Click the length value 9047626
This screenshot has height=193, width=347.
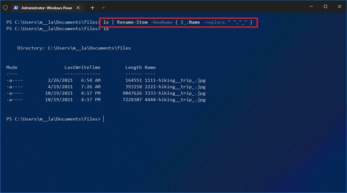click(x=132, y=93)
